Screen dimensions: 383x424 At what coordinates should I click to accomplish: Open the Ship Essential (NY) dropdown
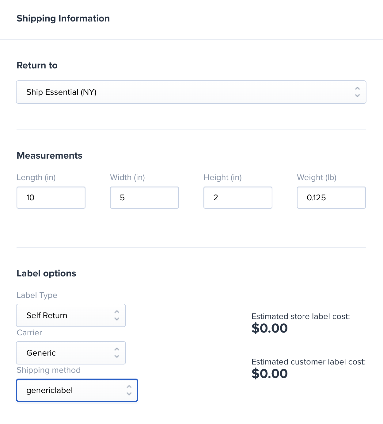[x=191, y=92]
